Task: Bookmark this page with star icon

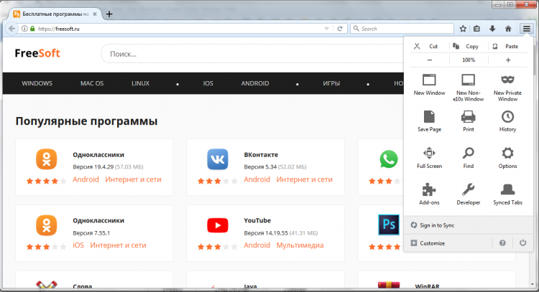Action: 464,29
